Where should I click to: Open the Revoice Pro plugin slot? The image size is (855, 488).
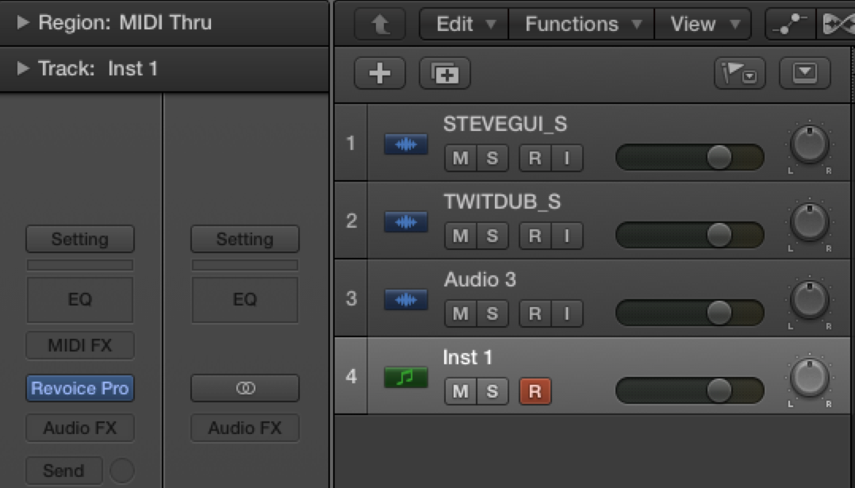(x=79, y=387)
